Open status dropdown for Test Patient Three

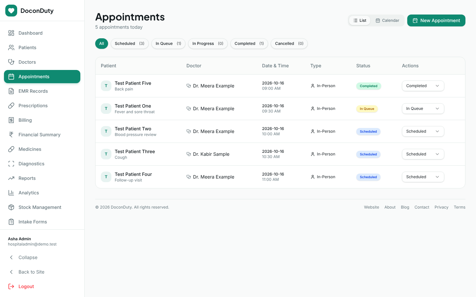pos(423,154)
